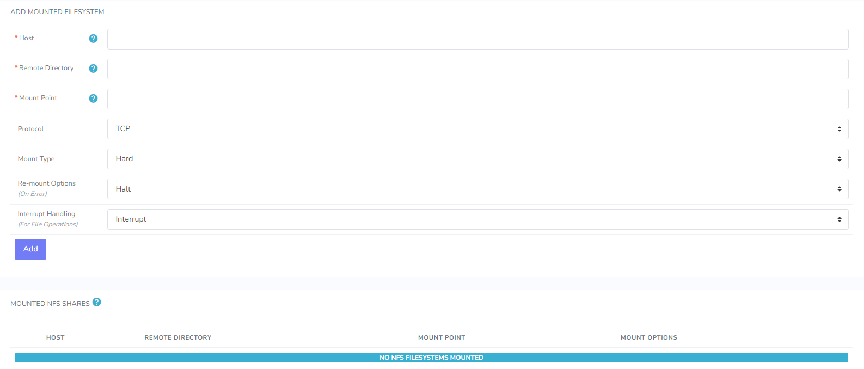
Task: Click the Mount Point question mark icon
Action: point(93,99)
